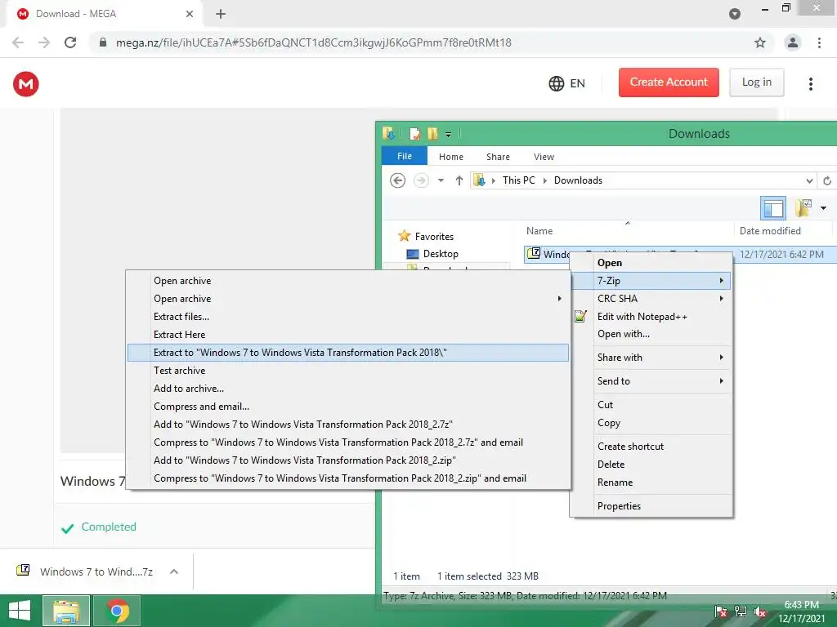The height and width of the screenshot is (627, 837).
Task: Click the folder options icon in Explorer
Action: (x=803, y=208)
